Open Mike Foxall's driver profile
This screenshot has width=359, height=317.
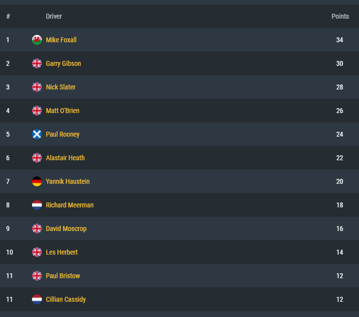tap(61, 40)
